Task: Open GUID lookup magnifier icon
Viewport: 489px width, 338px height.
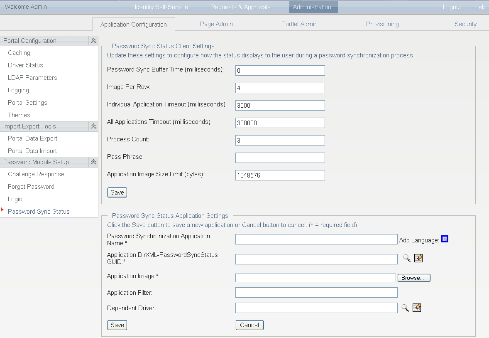Action: pos(407,258)
